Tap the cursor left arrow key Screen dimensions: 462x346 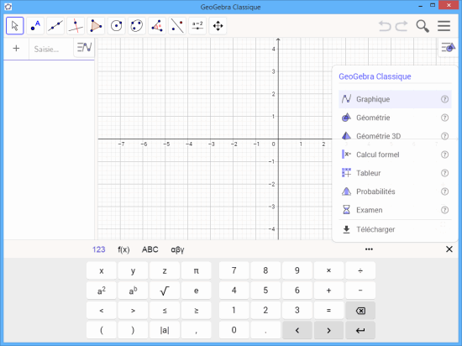[297, 330]
